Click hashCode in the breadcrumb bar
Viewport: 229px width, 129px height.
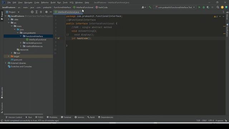pos(102,7)
